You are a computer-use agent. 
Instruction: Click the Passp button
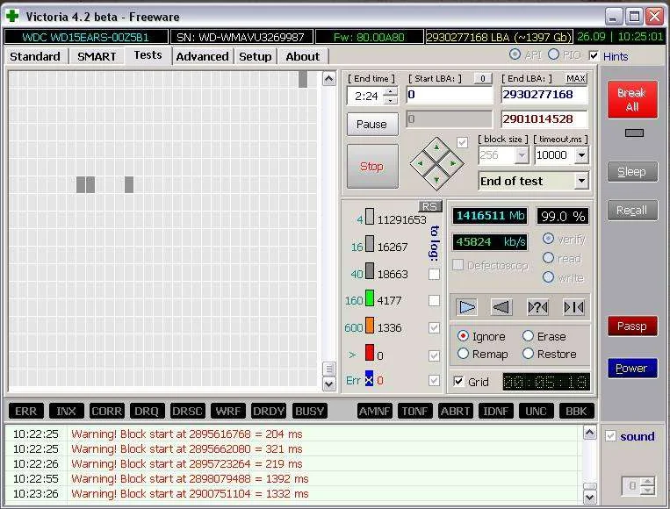click(632, 326)
